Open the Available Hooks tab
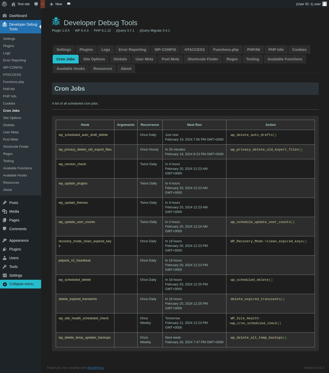 (71, 69)
